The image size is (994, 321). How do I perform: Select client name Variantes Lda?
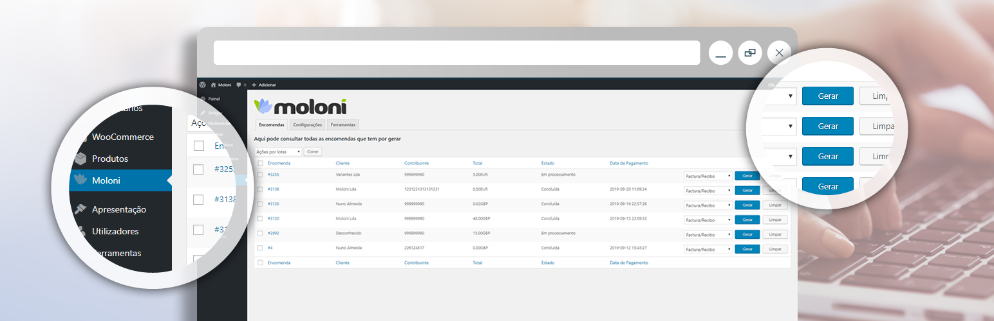click(x=348, y=175)
